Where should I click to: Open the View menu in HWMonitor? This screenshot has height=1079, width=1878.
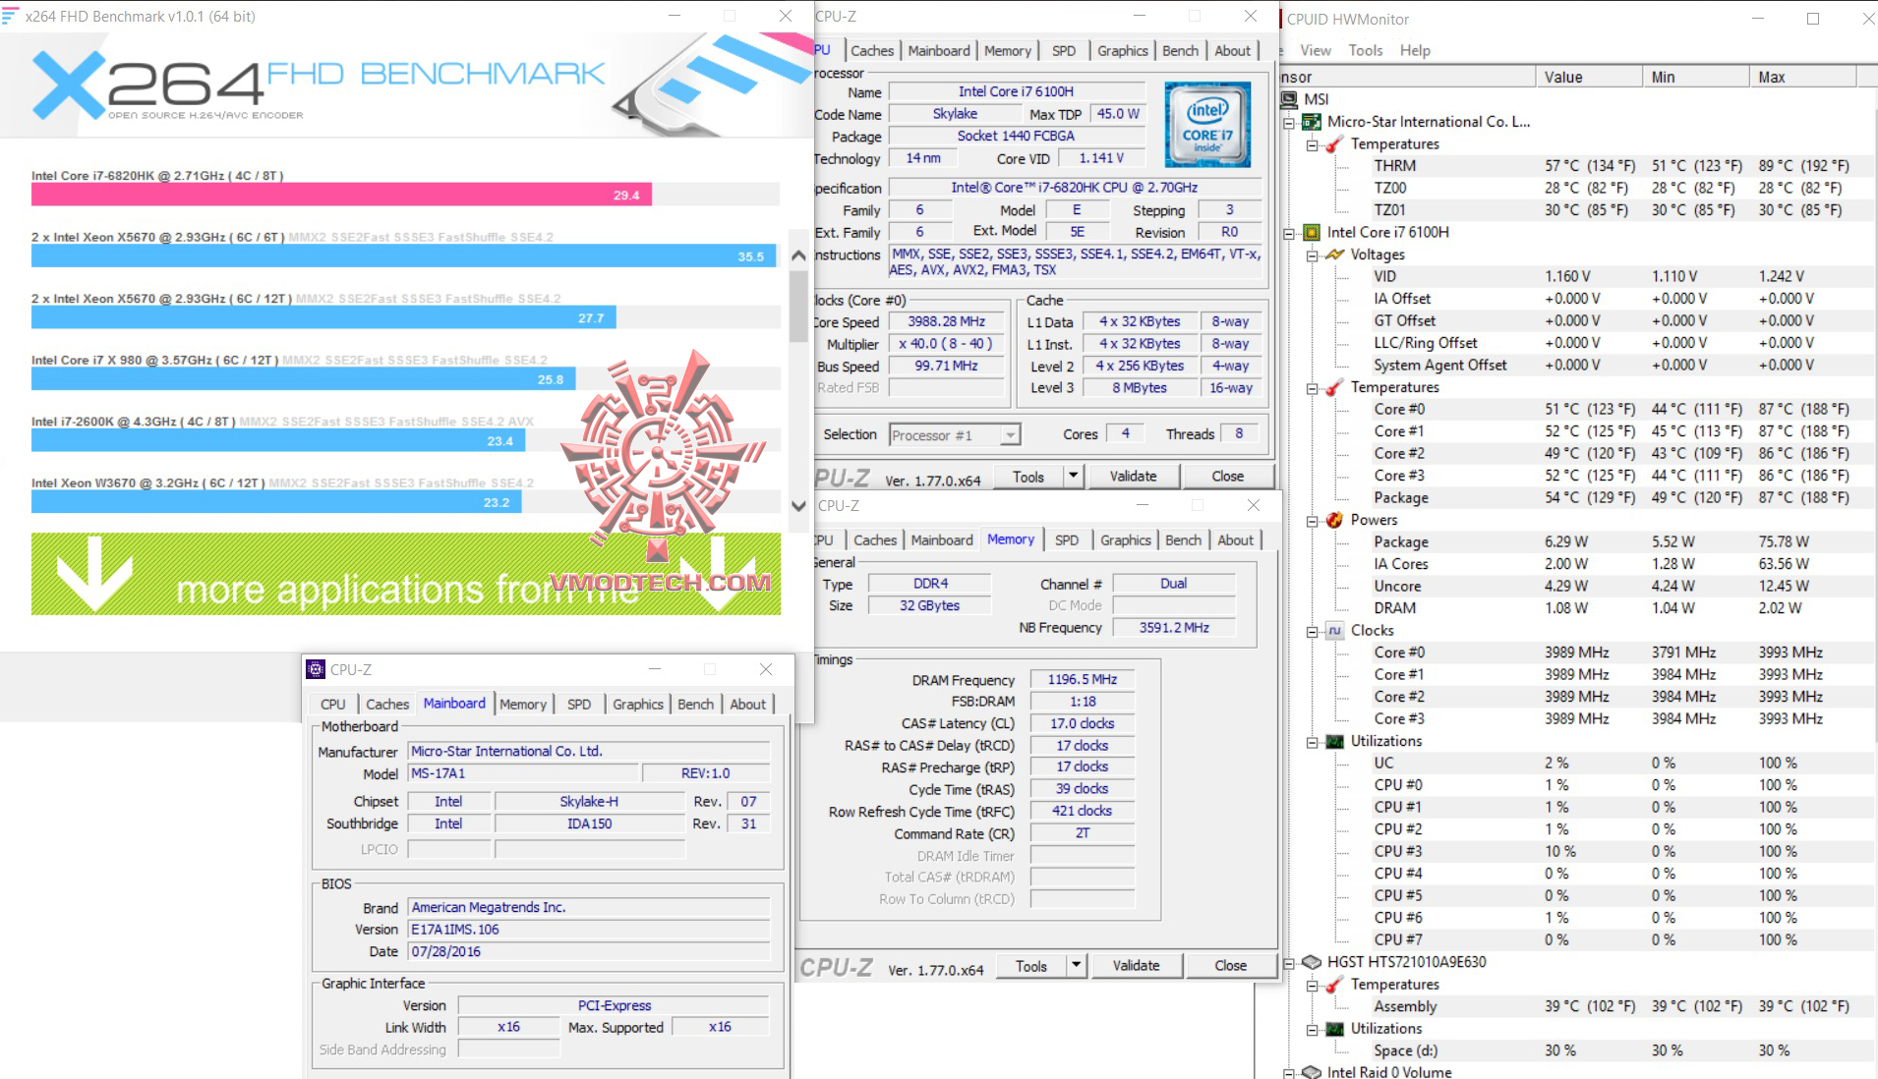1315,50
